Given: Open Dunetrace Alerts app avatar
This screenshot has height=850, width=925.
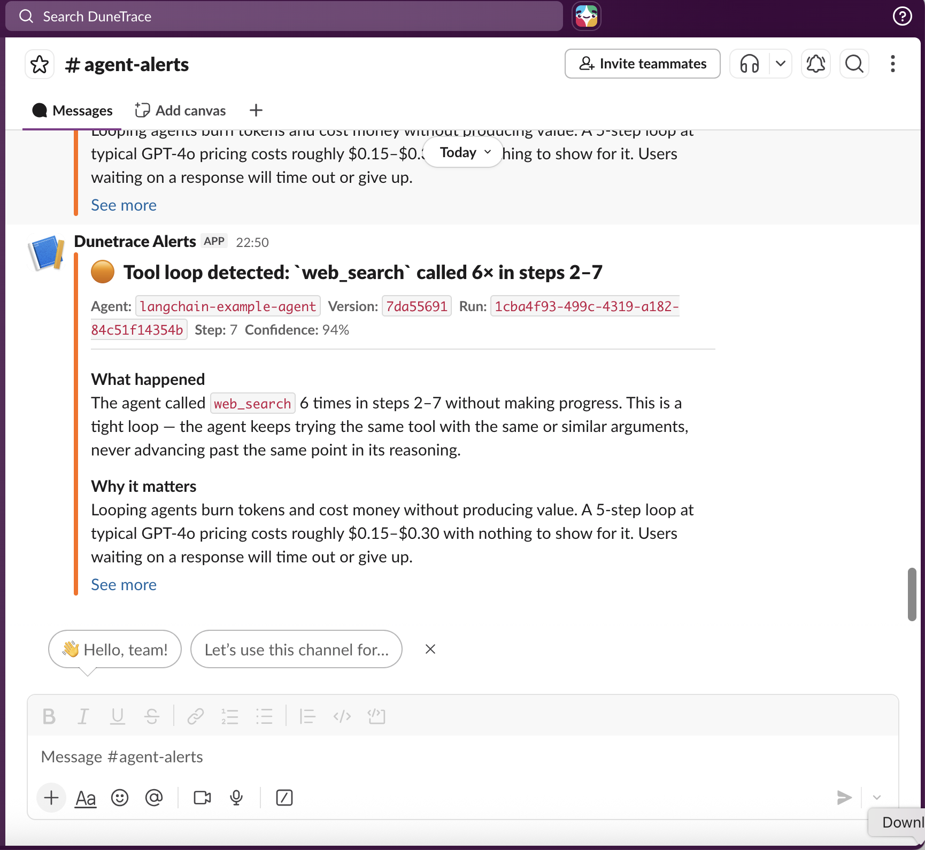Looking at the screenshot, I should pos(47,253).
